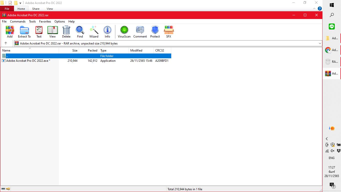Open the SFX tool
This screenshot has height=192, width=341.
point(169,31)
